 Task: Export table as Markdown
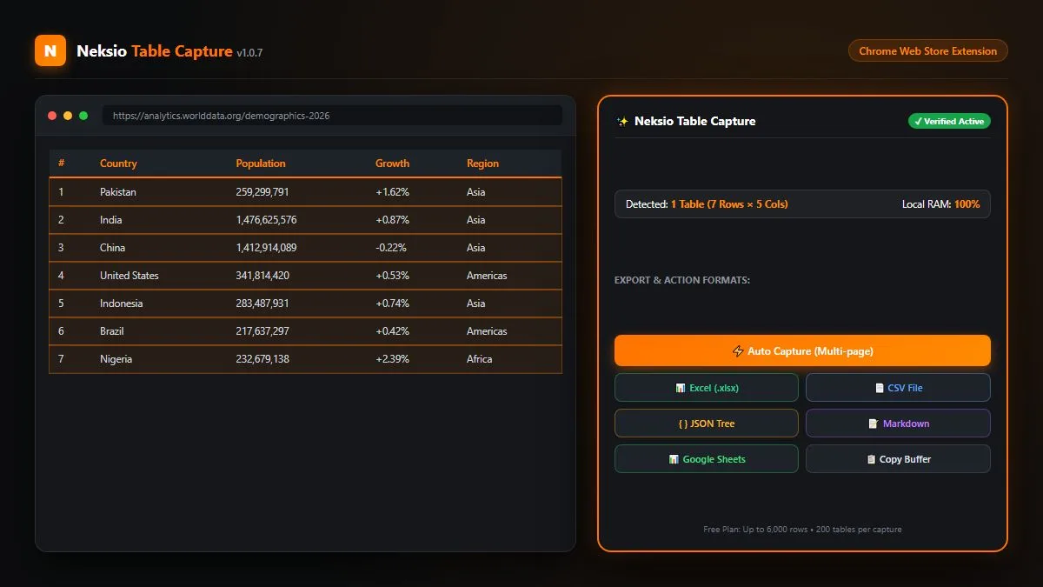coord(898,424)
